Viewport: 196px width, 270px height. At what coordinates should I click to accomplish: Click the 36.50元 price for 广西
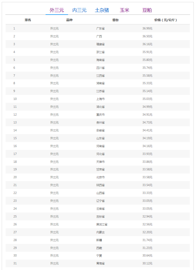coord(147,36)
